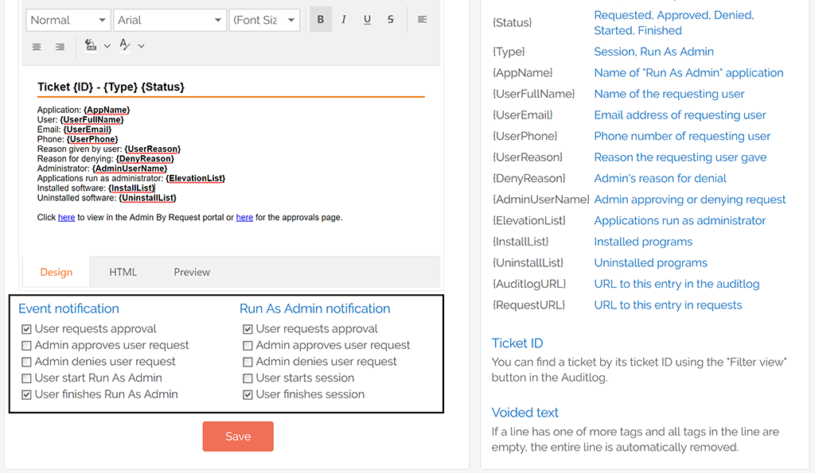Screen dimensions: 815x473
Task: Switch to the Design tab
Action: 57,272
